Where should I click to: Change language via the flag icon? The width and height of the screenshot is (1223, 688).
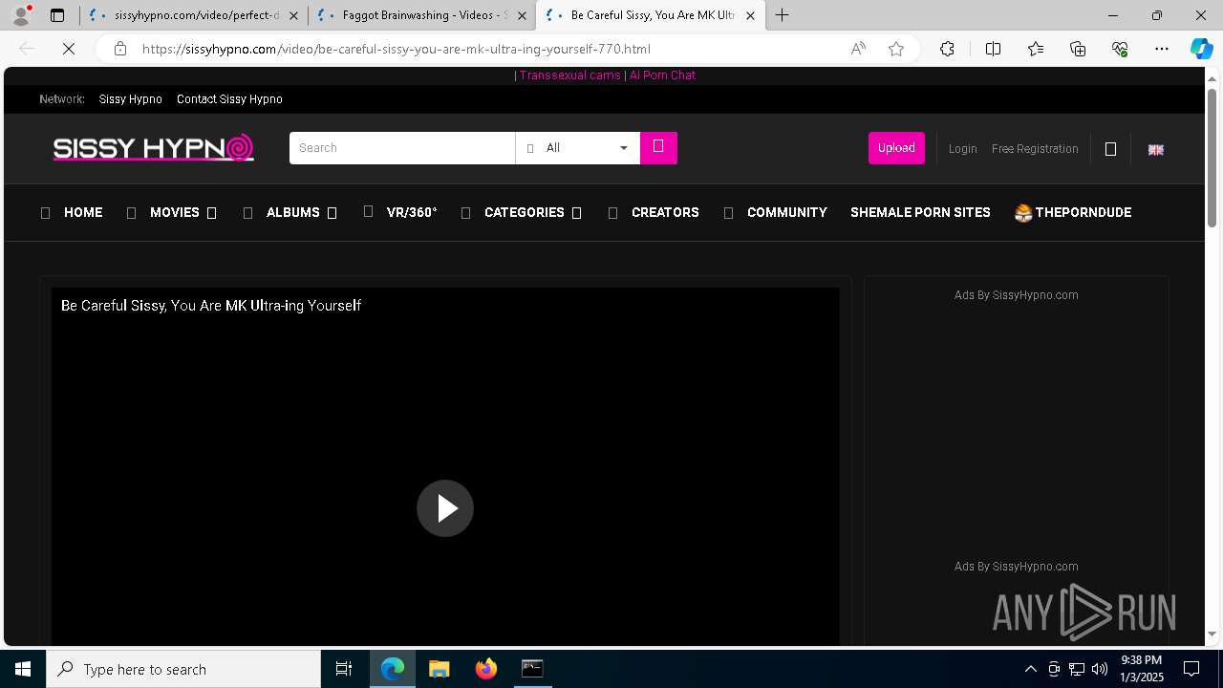tap(1155, 149)
